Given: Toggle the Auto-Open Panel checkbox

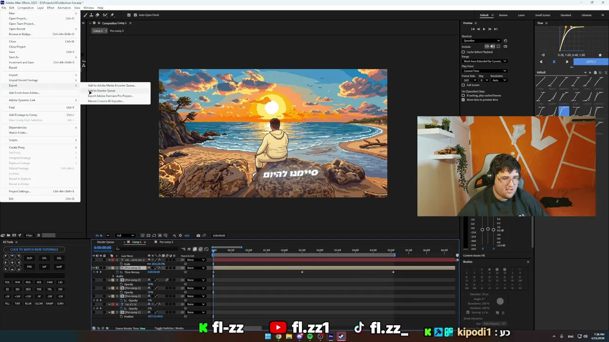Looking at the screenshot, I should click(x=135, y=15).
